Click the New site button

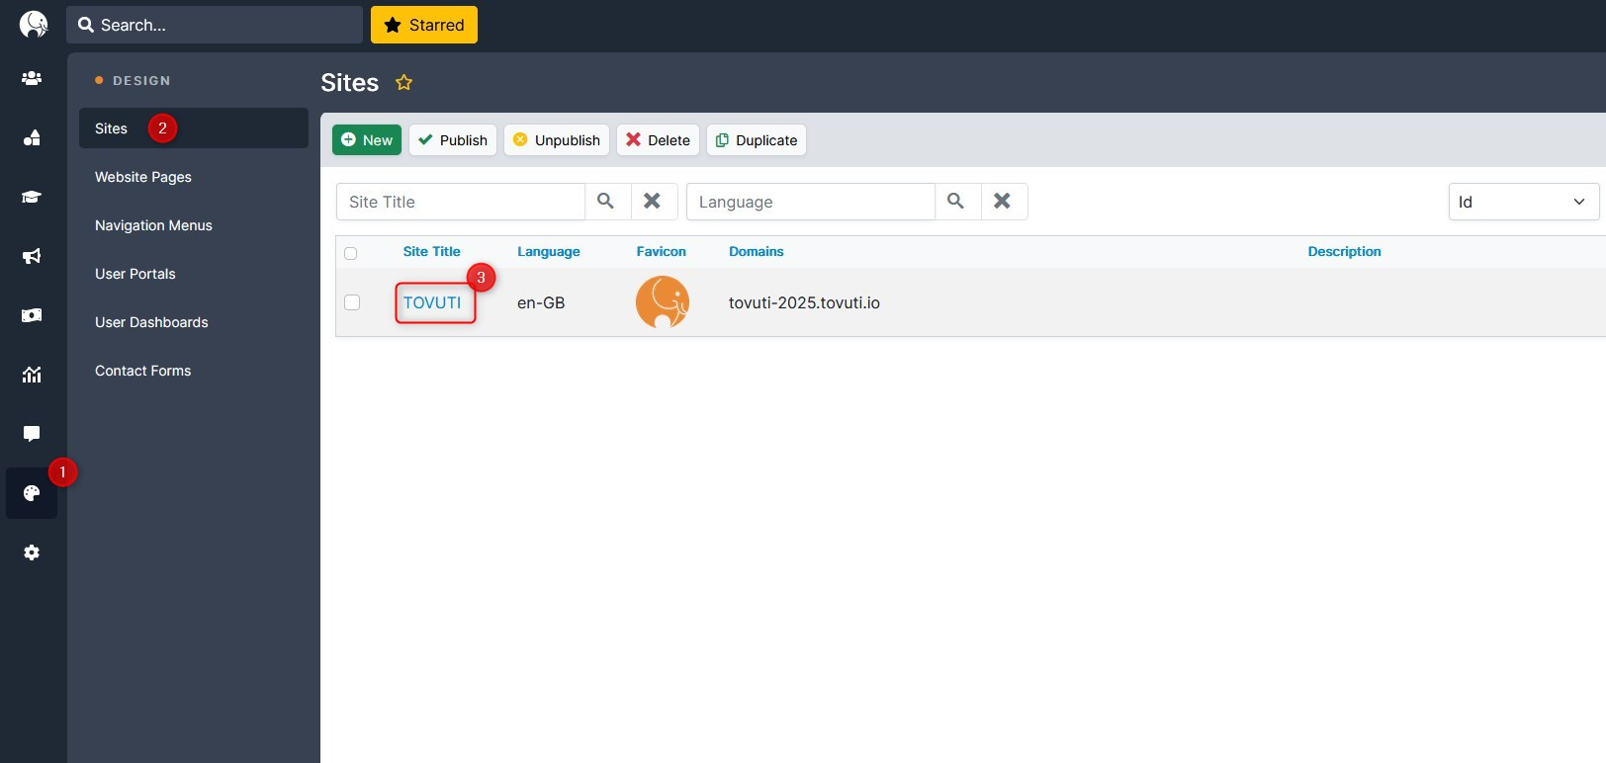367,140
